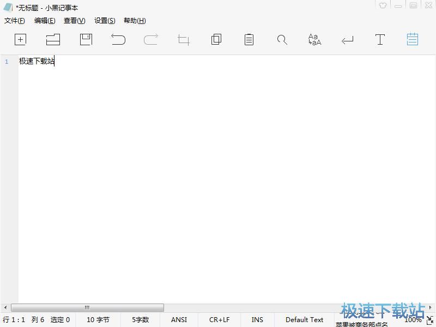Toggle the blue notepad panel icon
The height and width of the screenshot is (327, 436).
[x=413, y=39]
